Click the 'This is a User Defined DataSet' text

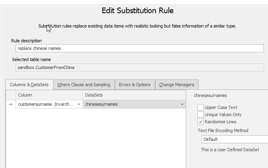230,150
